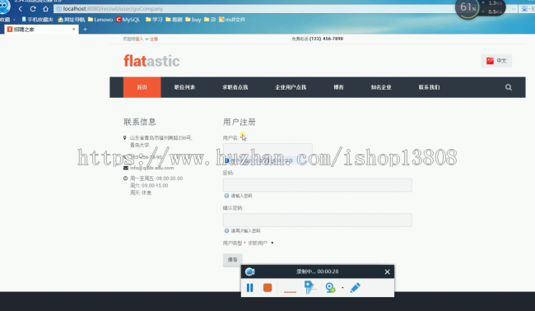535x311 pixels.
Task: Click the marker flag icon in recorder toolbar
Action: pyautogui.click(x=309, y=287)
